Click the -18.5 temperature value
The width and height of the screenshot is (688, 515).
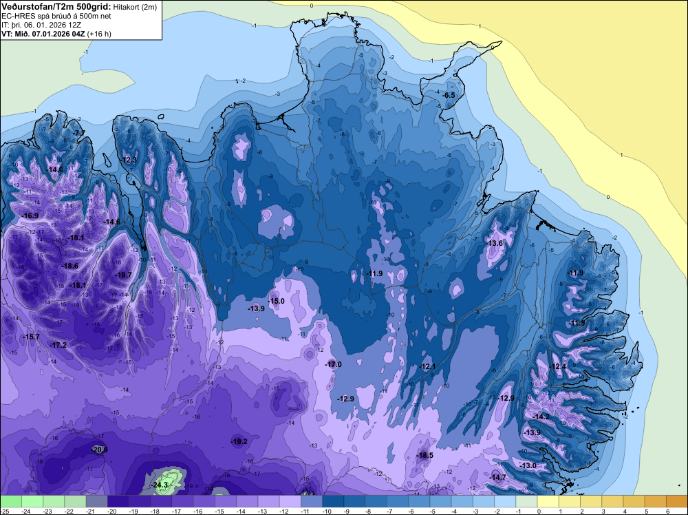pos(424,455)
